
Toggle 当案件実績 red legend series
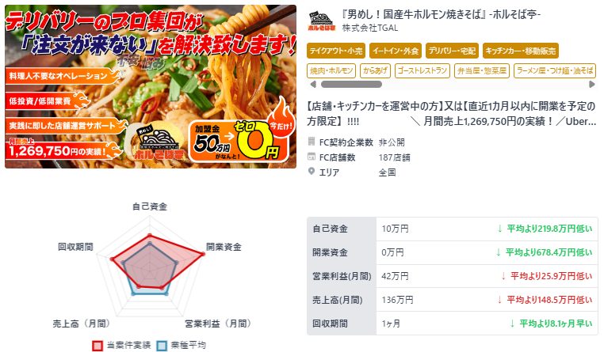[x=121, y=345]
